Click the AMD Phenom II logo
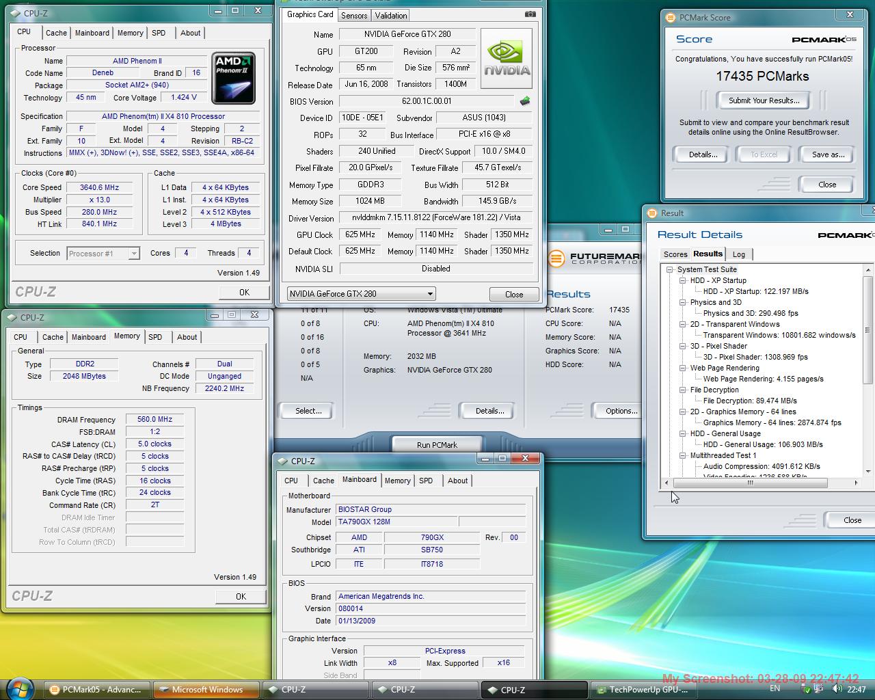 [233, 78]
